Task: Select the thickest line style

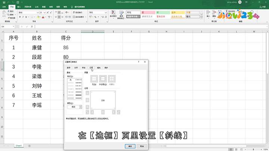Action: [x=78, y=95]
